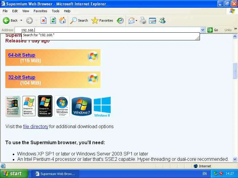Open the Favorites menu
Screen dimensions: 238x178
pos(40,11)
